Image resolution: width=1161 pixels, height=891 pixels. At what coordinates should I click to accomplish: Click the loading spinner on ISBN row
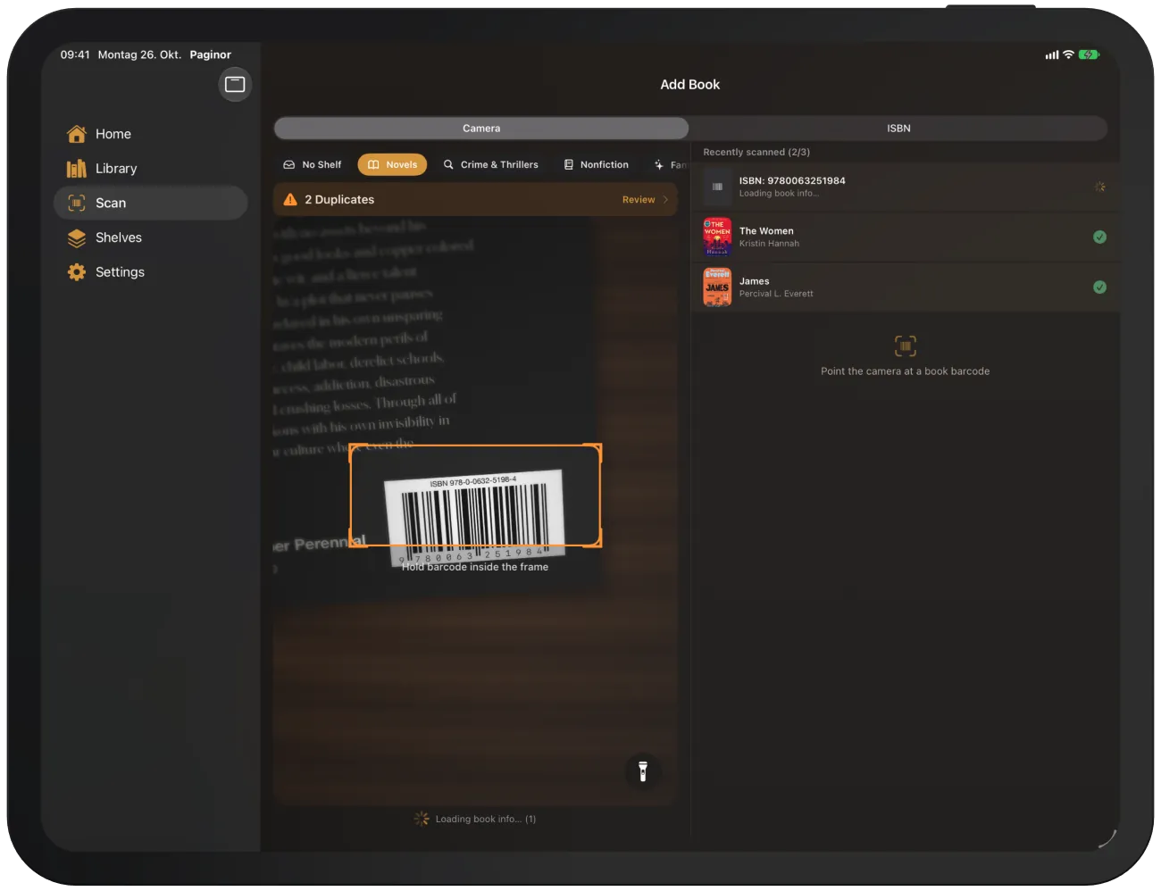pyautogui.click(x=1100, y=187)
